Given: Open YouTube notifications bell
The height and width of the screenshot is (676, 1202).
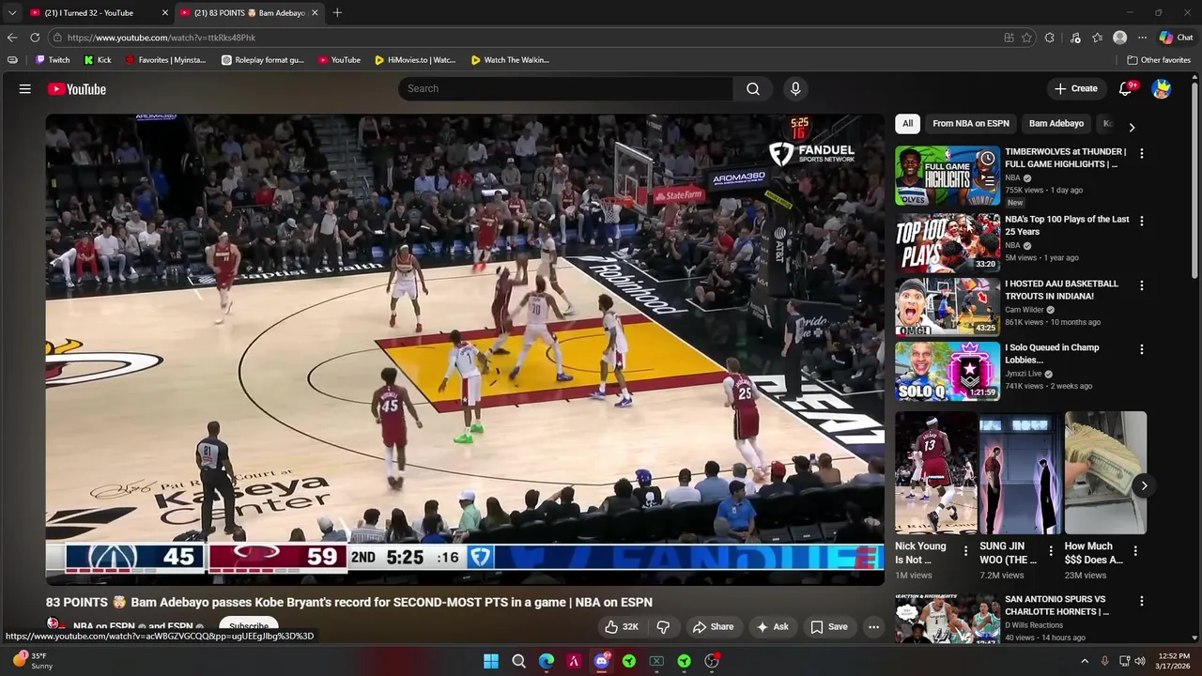Looking at the screenshot, I should click(1126, 88).
